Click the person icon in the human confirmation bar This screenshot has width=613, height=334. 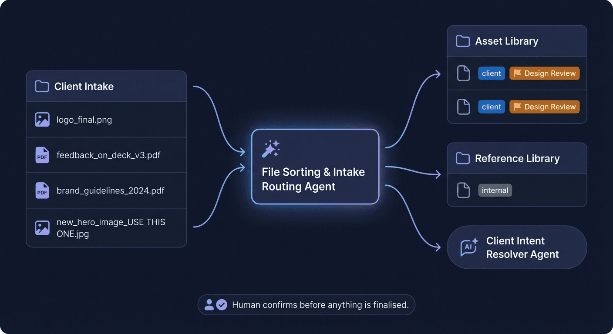click(209, 304)
